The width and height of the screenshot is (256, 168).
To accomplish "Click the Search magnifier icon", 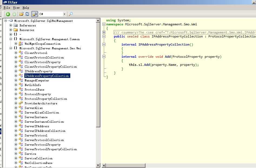I will point(71,14).
